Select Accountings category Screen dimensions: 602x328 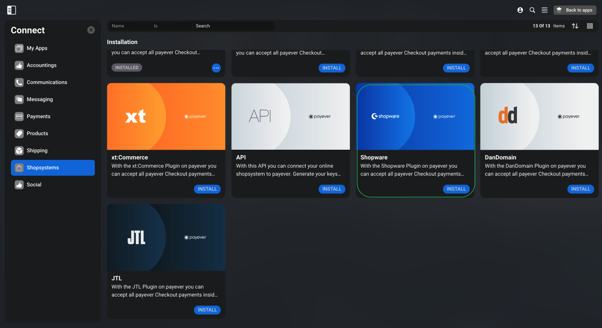(x=53, y=65)
